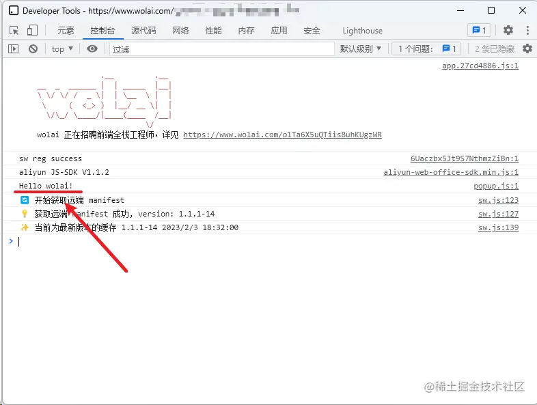Switch to the 网络 tab
This screenshot has width=537, height=405.
pyautogui.click(x=180, y=31)
